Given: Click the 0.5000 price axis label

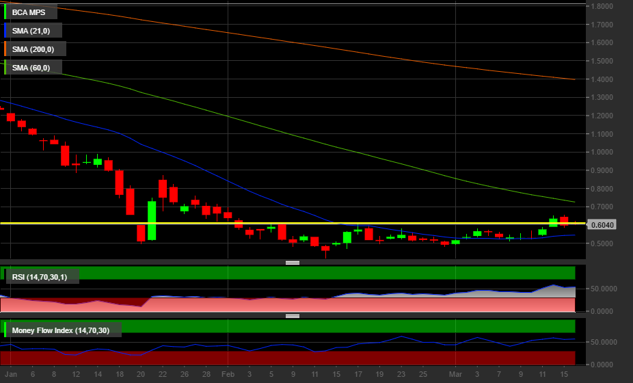Looking at the screenshot, I should (602, 243).
